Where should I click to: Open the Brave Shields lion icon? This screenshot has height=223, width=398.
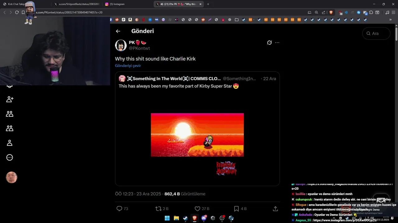point(331,12)
